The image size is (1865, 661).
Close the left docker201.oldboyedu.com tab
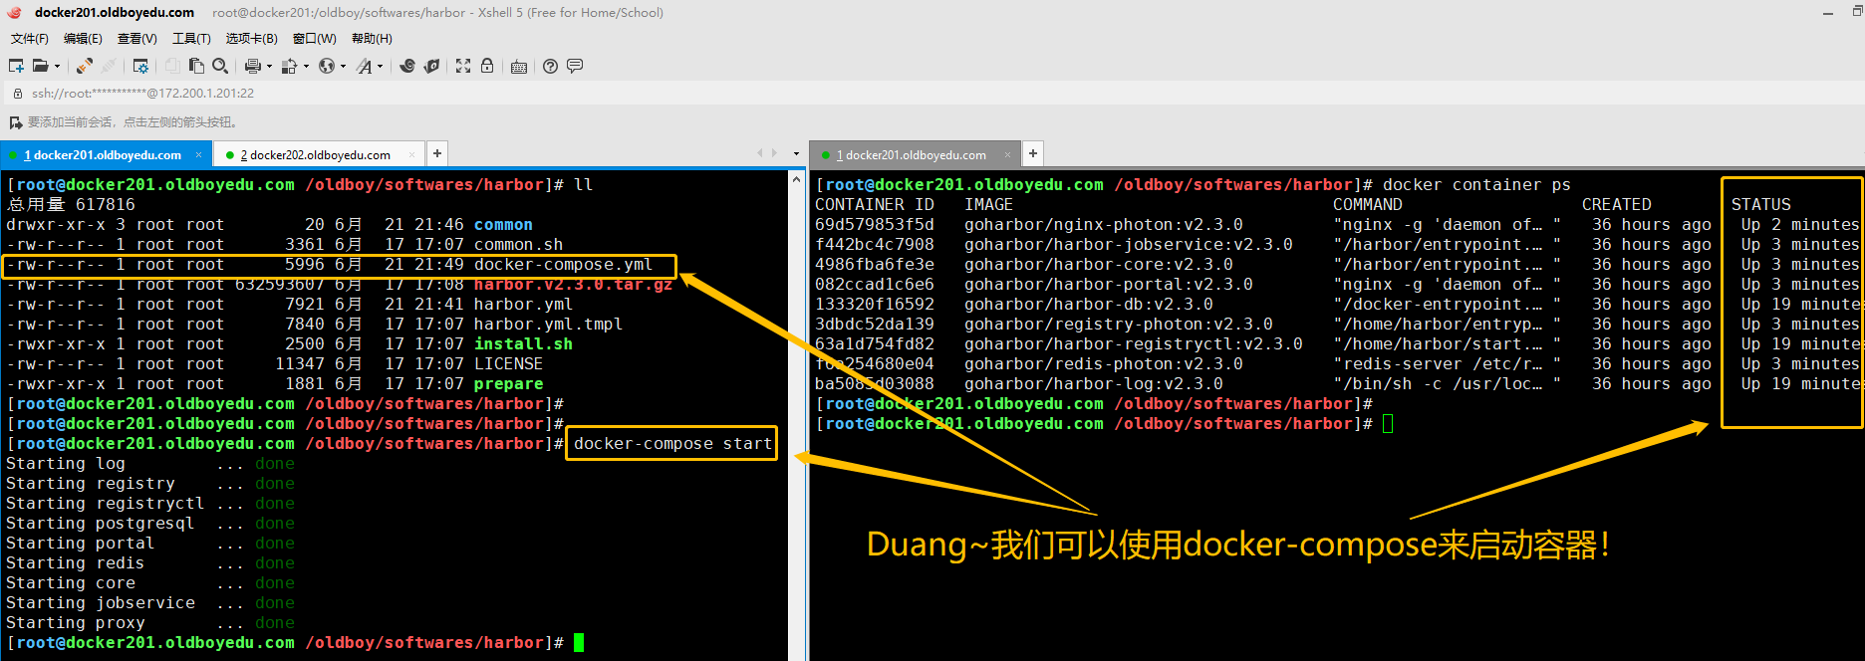198,155
